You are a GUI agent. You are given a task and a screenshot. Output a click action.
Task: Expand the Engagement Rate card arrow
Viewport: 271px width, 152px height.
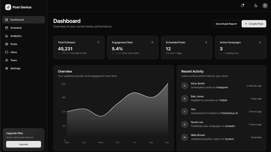[152, 42]
